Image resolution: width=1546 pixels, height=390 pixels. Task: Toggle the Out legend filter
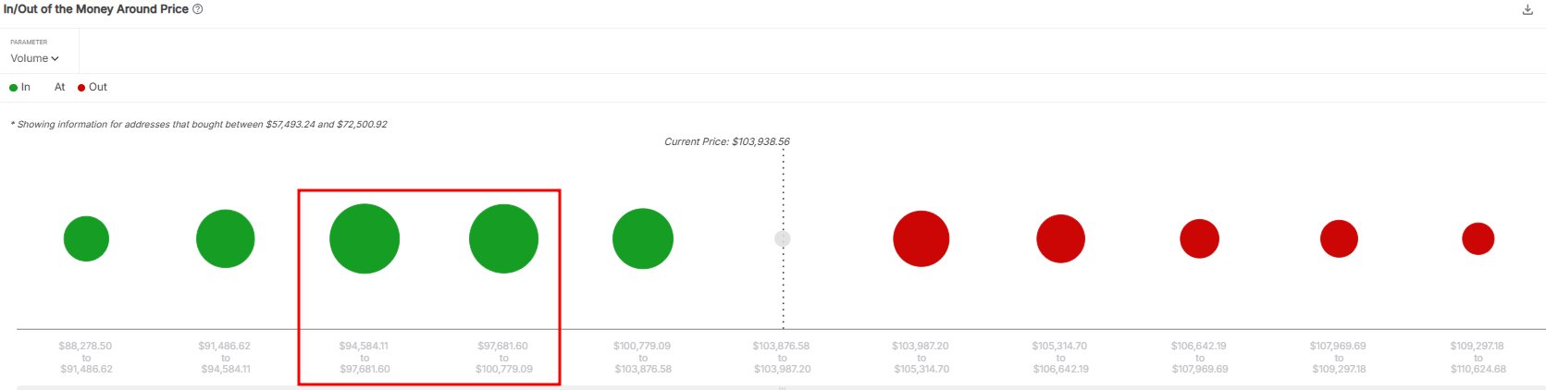click(93, 87)
